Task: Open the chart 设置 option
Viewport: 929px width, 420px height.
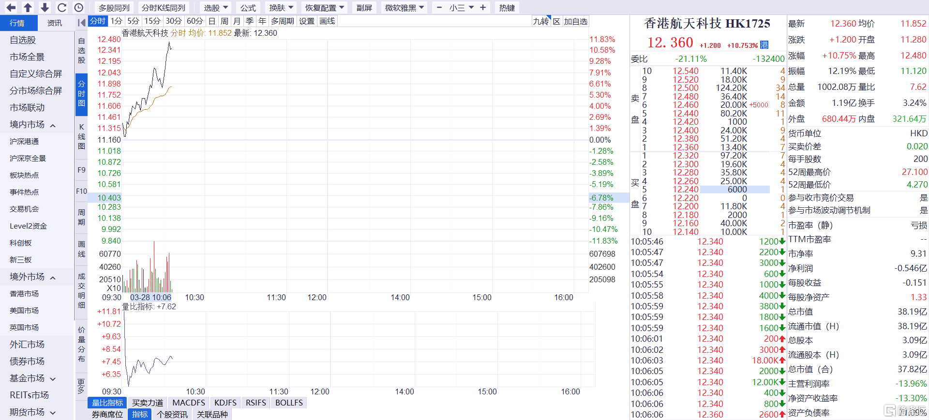Action: (307, 21)
